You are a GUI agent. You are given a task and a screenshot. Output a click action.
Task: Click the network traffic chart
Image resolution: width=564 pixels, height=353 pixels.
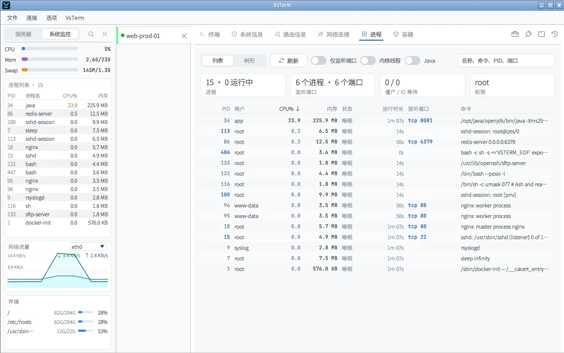click(x=58, y=270)
